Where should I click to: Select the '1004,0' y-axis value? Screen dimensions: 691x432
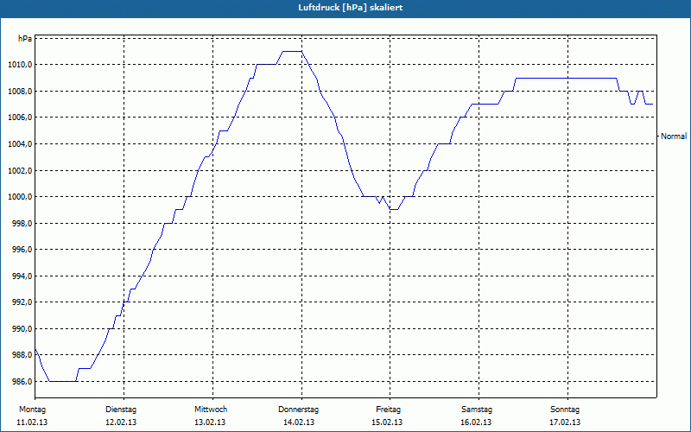click(20, 144)
